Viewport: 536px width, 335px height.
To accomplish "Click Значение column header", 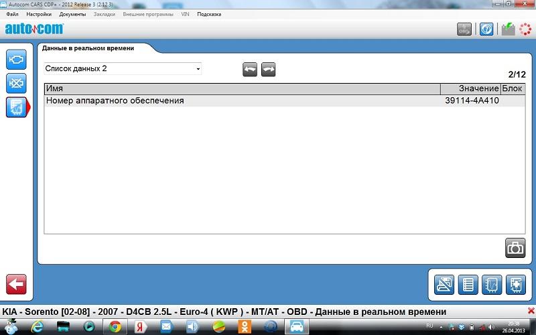I will 471,89.
